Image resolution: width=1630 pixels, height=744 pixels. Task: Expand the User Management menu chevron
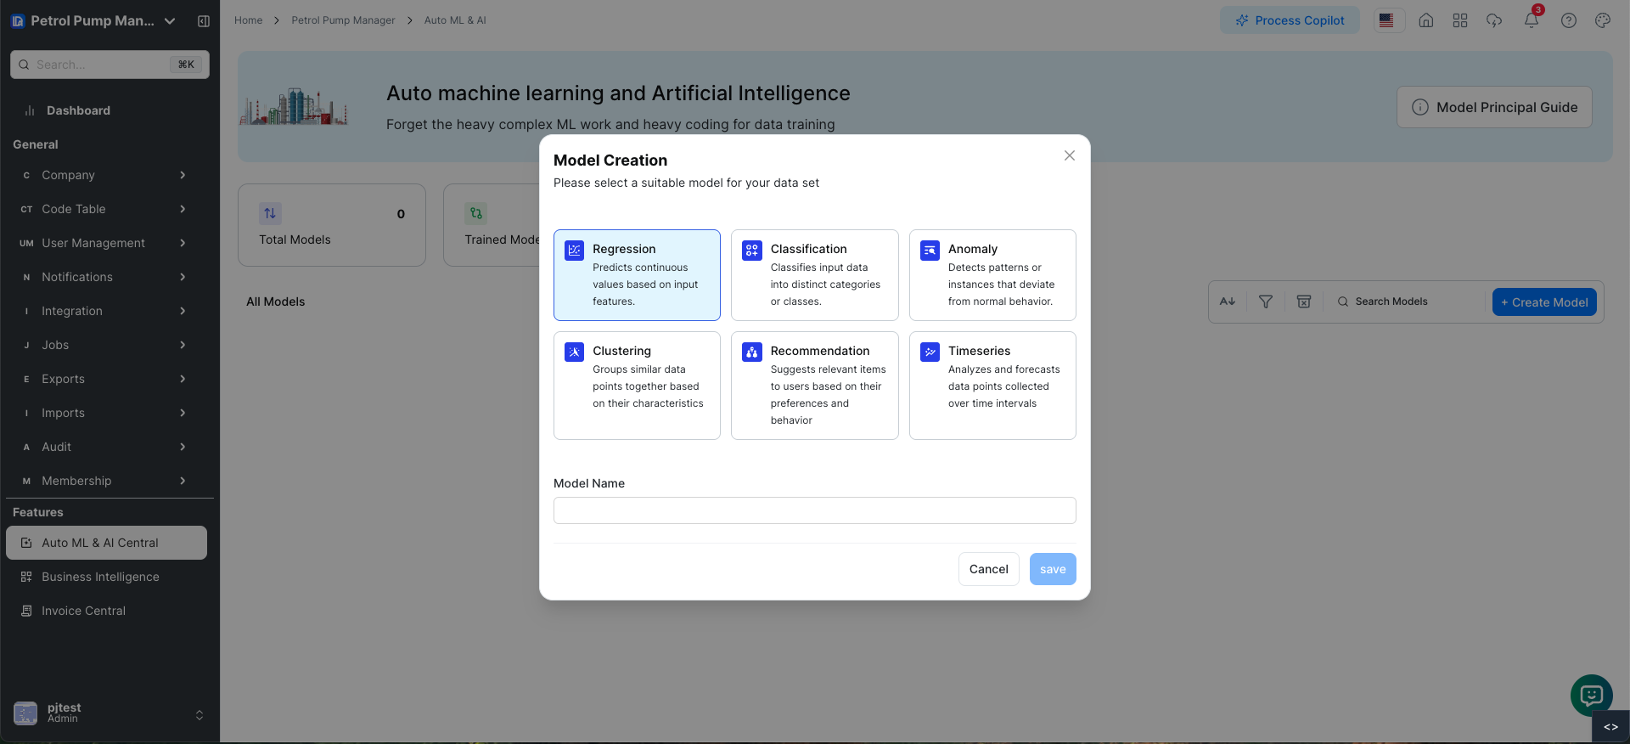183,243
